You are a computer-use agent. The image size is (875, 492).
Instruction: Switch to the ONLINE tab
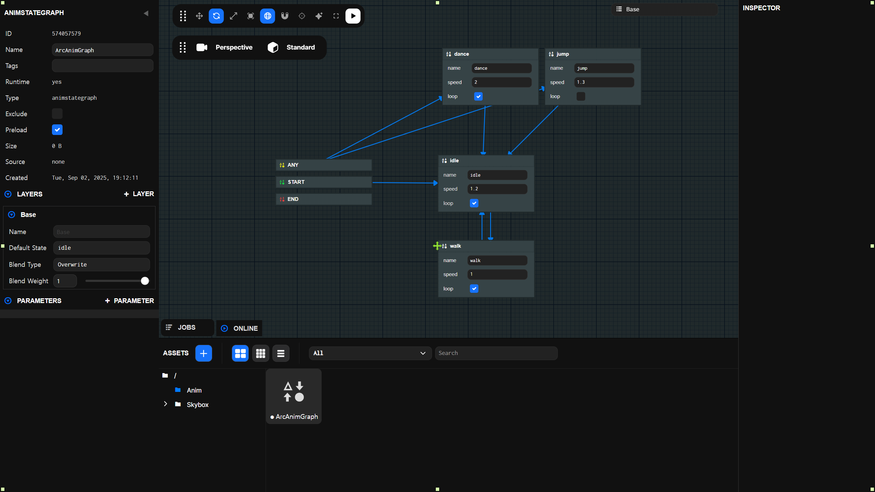point(239,328)
